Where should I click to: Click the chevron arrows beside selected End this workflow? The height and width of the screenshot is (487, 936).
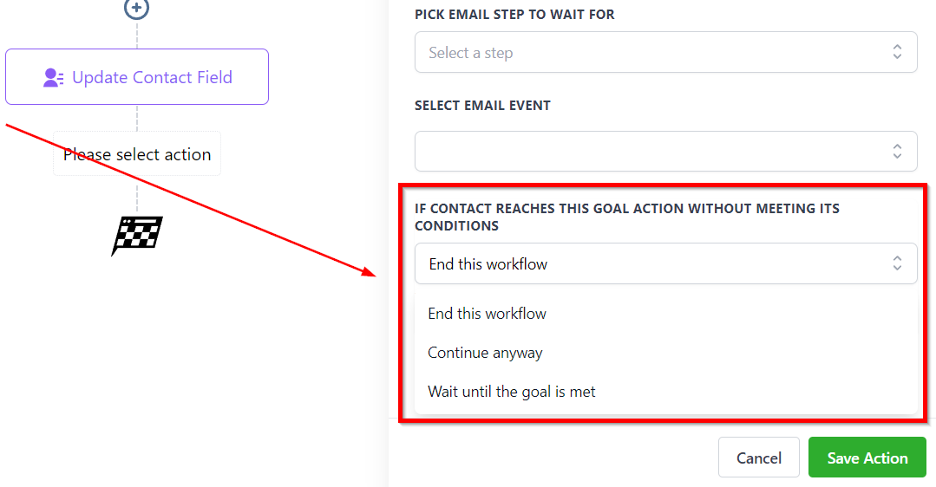(897, 263)
